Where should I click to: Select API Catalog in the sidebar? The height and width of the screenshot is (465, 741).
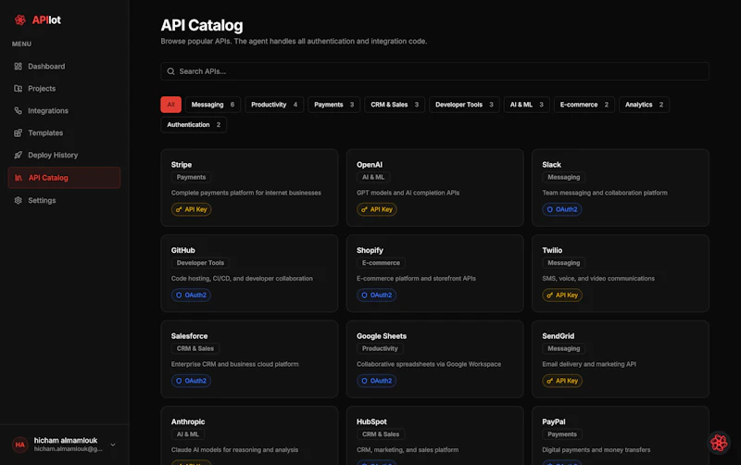pyautogui.click(x=64, y=178)
